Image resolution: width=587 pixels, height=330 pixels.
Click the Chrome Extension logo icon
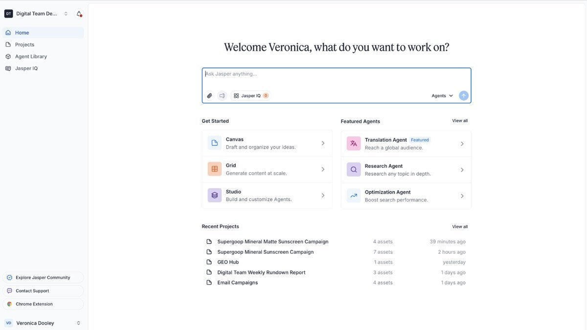click(9, 304)
